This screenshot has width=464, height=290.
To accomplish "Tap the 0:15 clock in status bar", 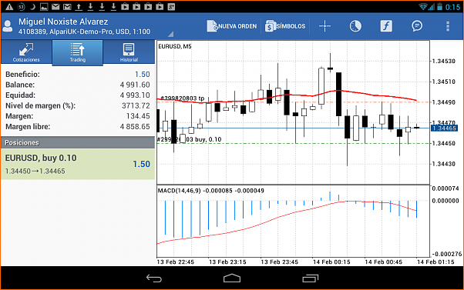I will coord(452,7).
